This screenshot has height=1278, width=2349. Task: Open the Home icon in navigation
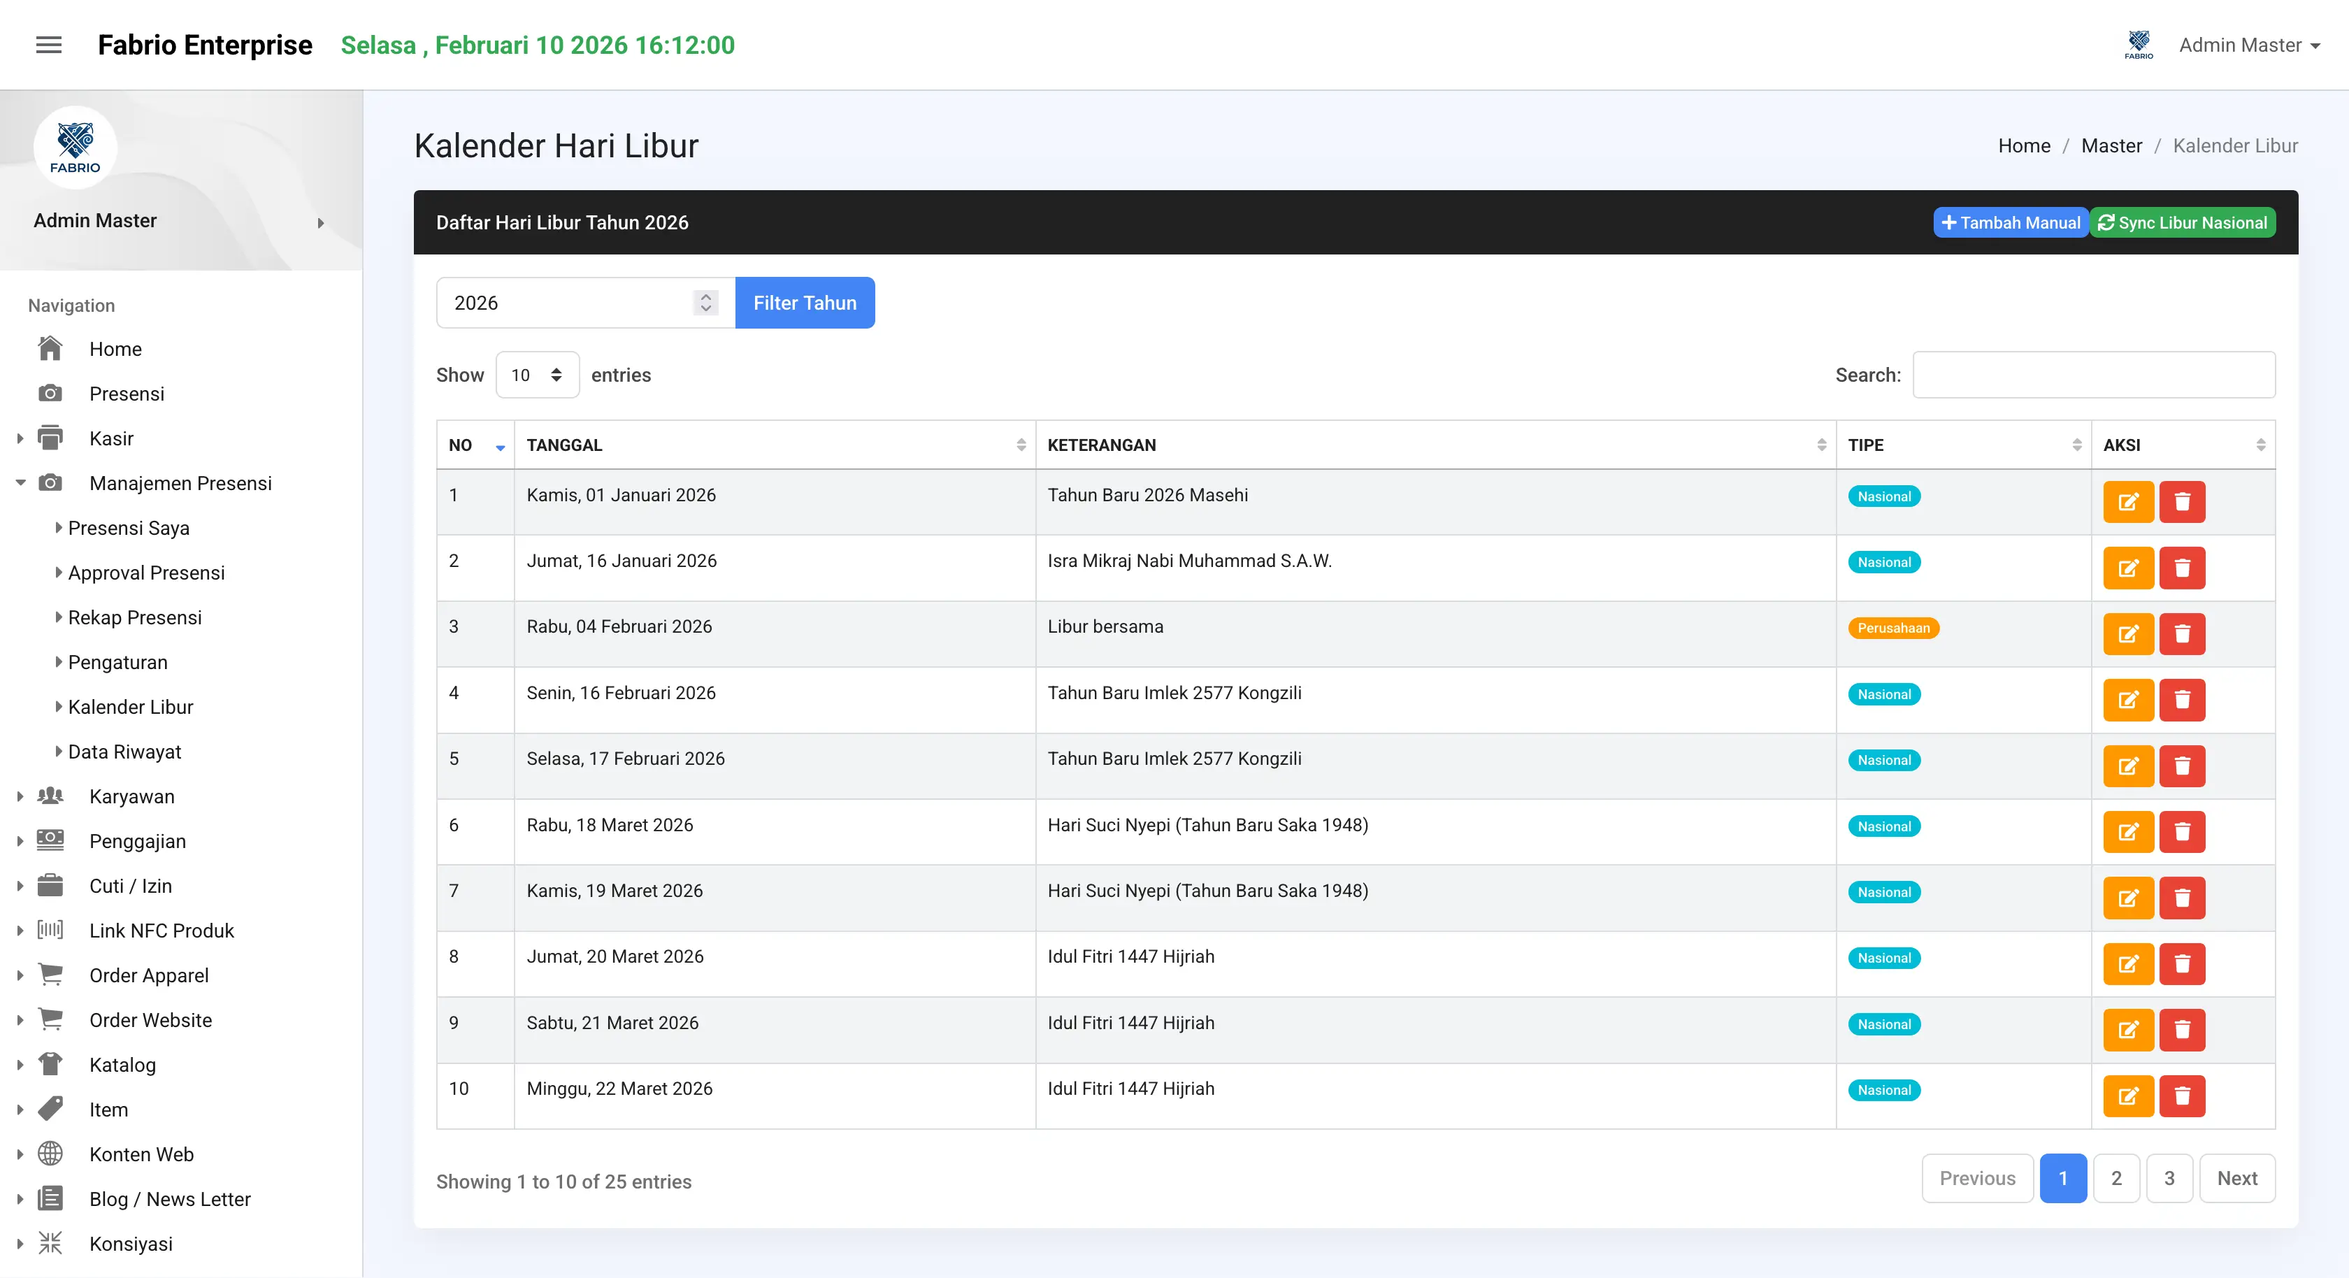point(50,348)
